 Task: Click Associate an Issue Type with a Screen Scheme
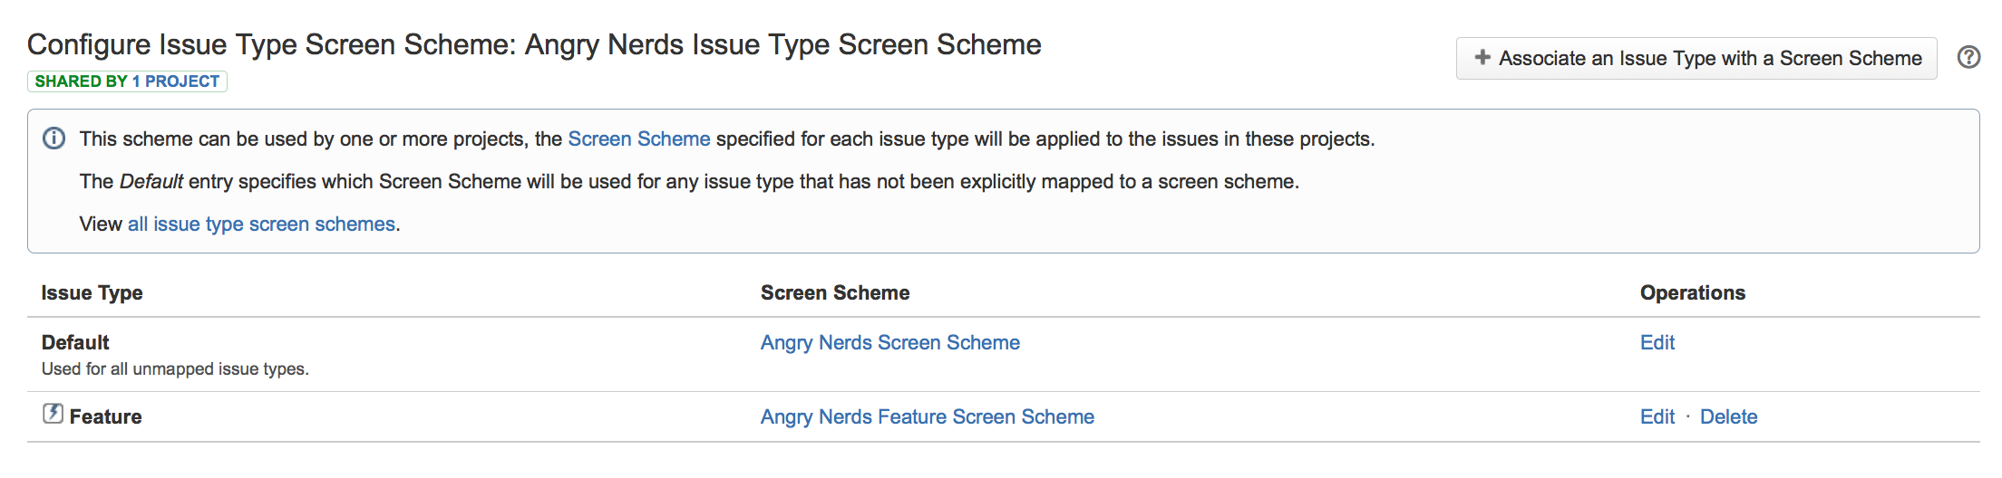tap(1696, 58)
